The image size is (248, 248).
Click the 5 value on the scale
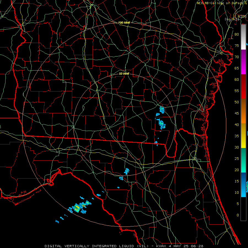238,204
